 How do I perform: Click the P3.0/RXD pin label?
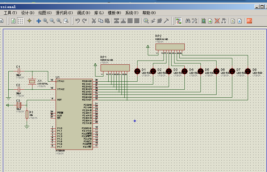tap(87, 128)
